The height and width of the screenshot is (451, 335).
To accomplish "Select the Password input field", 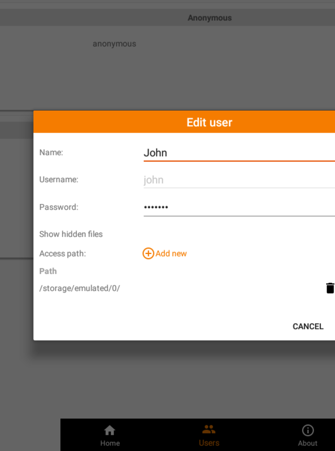I will pyautogui.click(x=239, y=207).
